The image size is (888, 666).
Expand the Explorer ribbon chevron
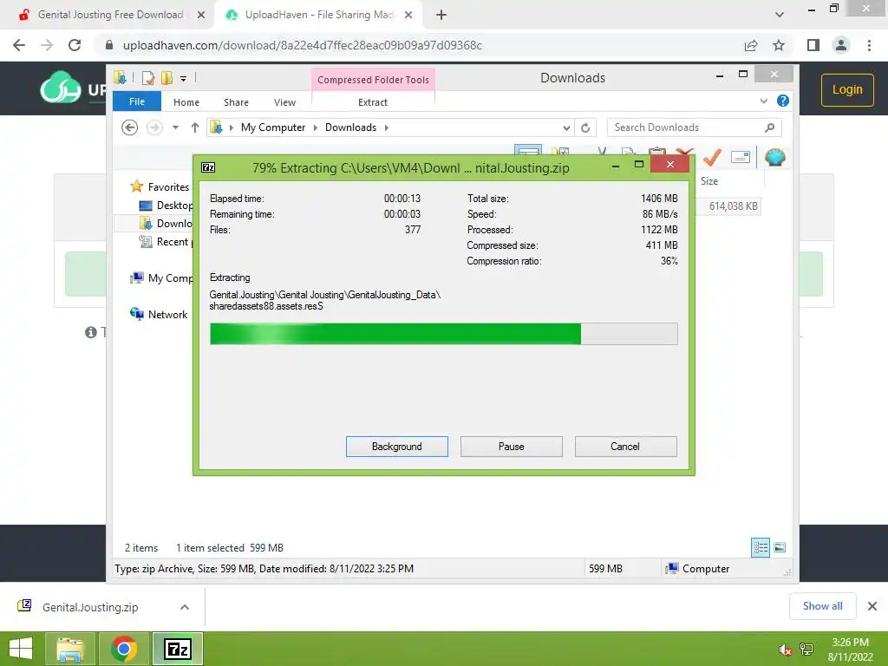click(x=763, y=101)
